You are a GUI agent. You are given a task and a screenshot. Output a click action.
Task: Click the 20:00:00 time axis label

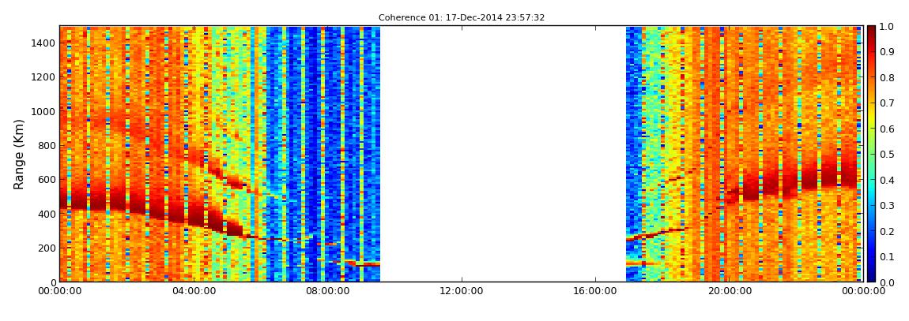click(x=730, y=292)
